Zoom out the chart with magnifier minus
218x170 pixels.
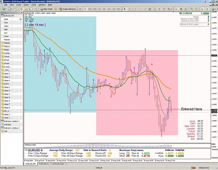pyautogui.click(x=196, y=9)
